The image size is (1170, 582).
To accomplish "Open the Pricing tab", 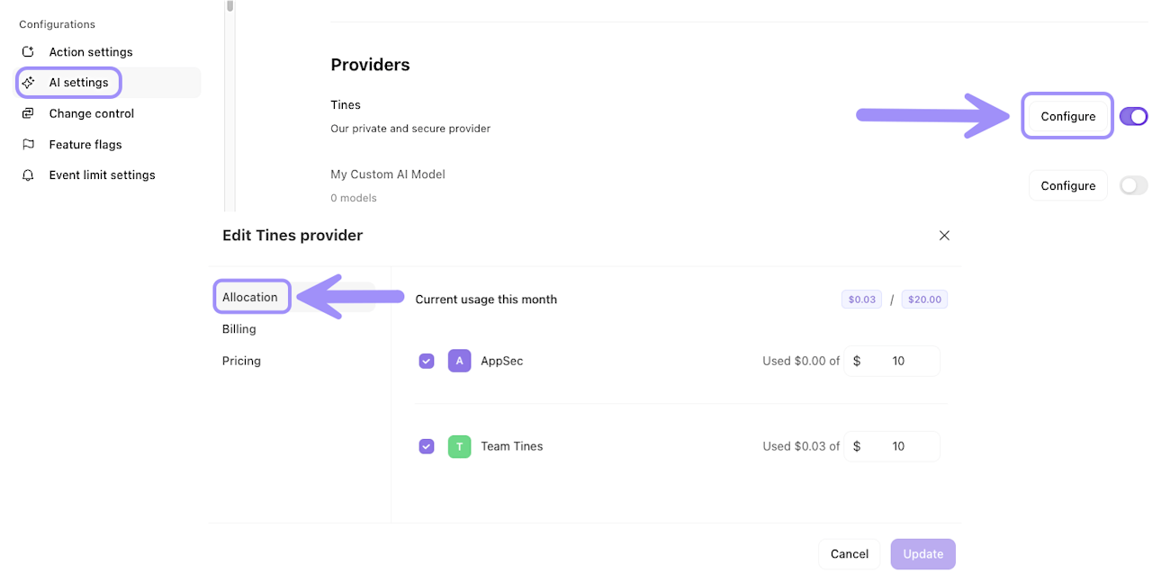I will click(x=241, y=361).
